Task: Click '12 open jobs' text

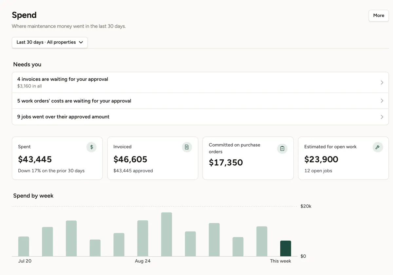Action: click(x=318, y=171)
